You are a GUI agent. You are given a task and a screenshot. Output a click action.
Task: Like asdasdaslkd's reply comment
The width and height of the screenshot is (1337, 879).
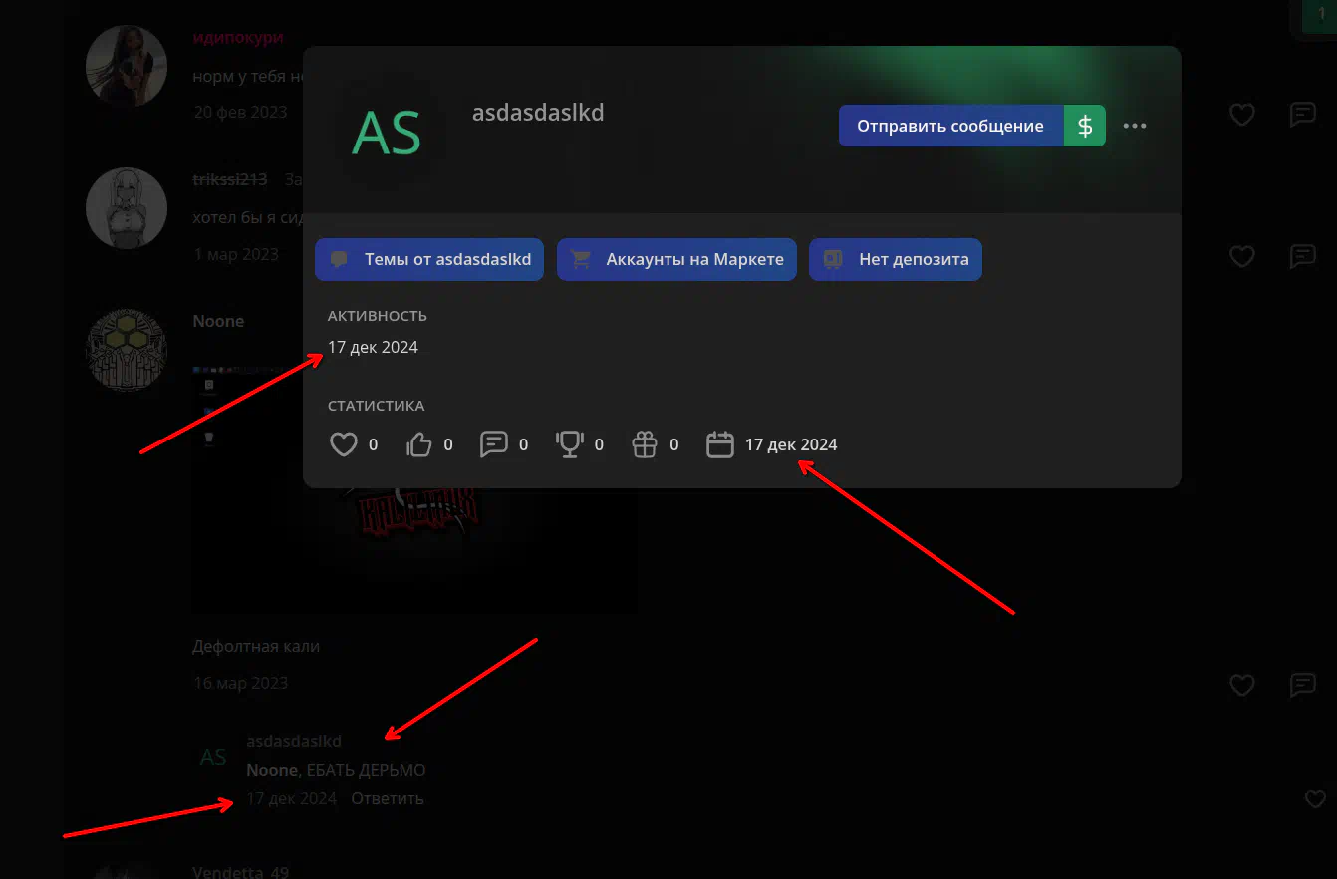pos(1315,799)
